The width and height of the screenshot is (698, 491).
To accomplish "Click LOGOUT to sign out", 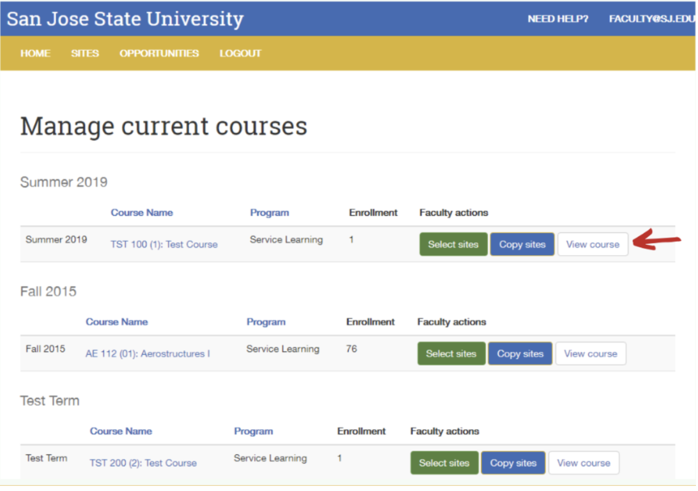I will (x=240, y=53).
